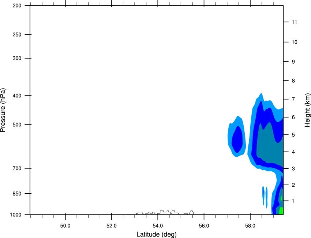This screenshot has height=238, width=311.
Task: Click the terrain outline near 54.5 latitude
Action: point(168,212)
